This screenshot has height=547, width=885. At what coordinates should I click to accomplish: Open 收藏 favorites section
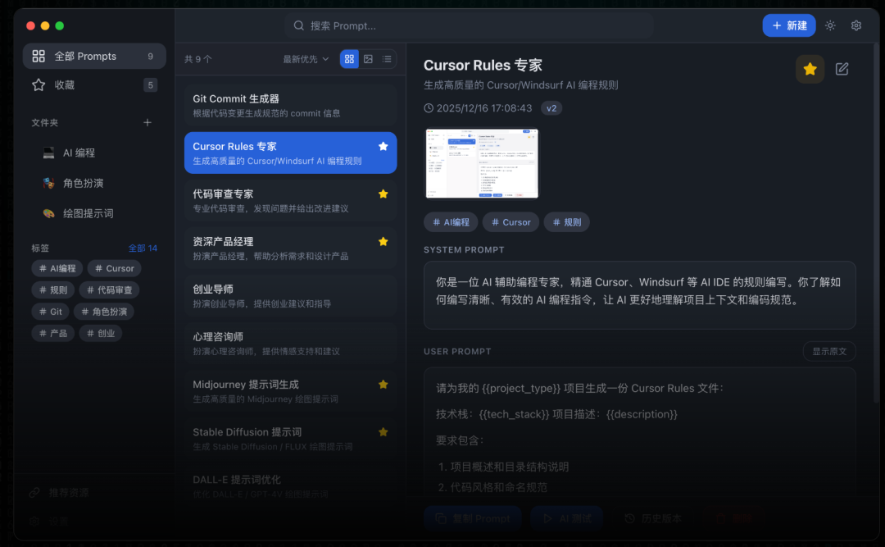tap(94, 84)
